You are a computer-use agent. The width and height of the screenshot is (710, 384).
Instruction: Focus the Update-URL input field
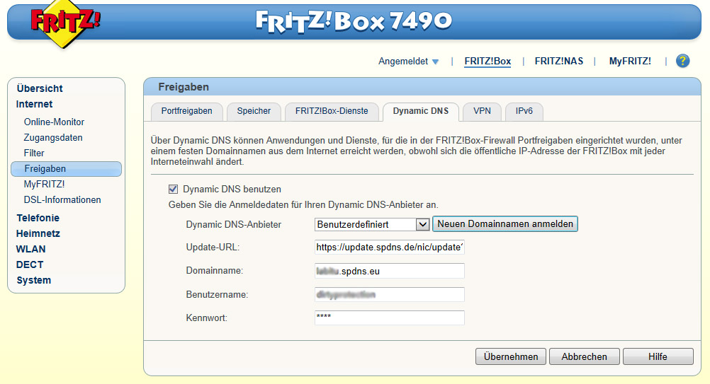click(390, 247)
